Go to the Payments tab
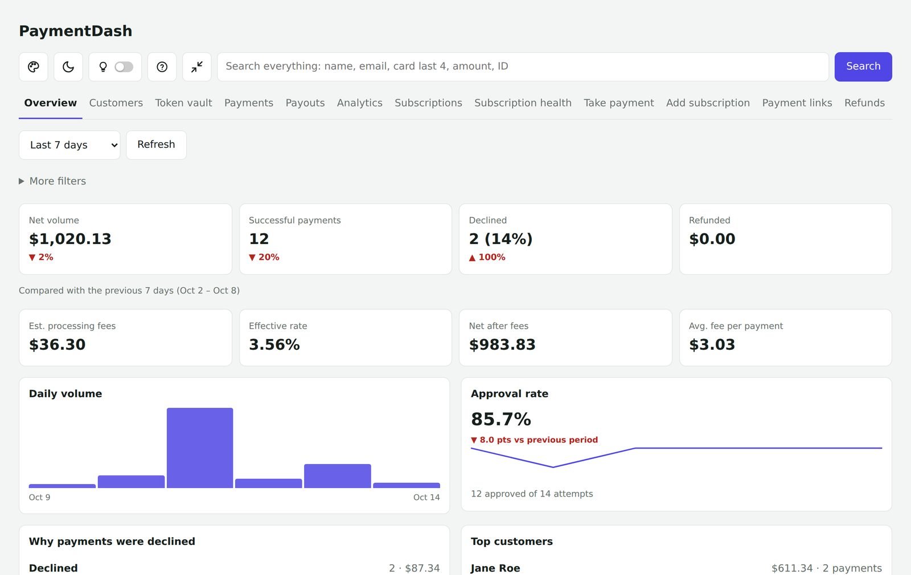 click(249, 103)
